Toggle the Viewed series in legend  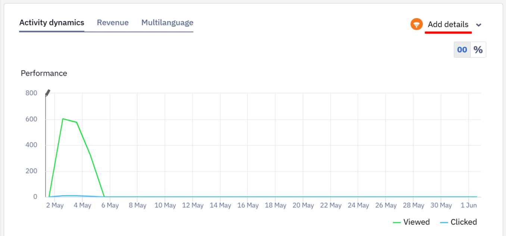[411, 222]
